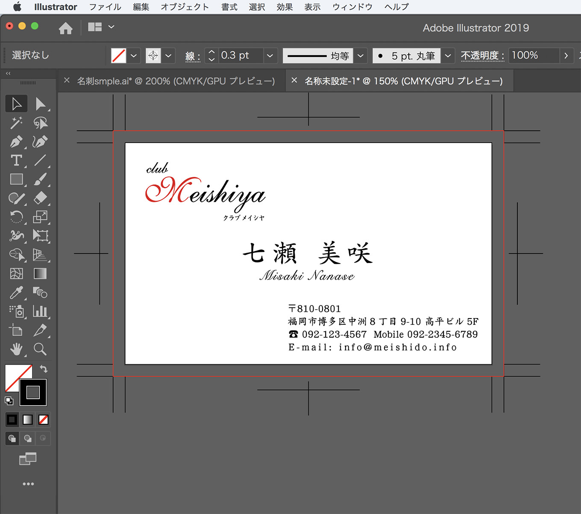Click control bar fill swatch with red slash
The height and width of the screenshot is (514, 581).
tap(119, 55)
